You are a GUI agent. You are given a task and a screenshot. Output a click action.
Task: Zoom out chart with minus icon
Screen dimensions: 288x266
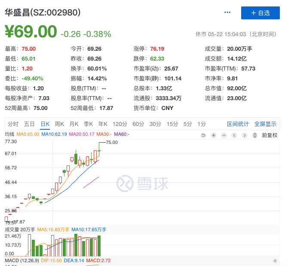(224, 135)
